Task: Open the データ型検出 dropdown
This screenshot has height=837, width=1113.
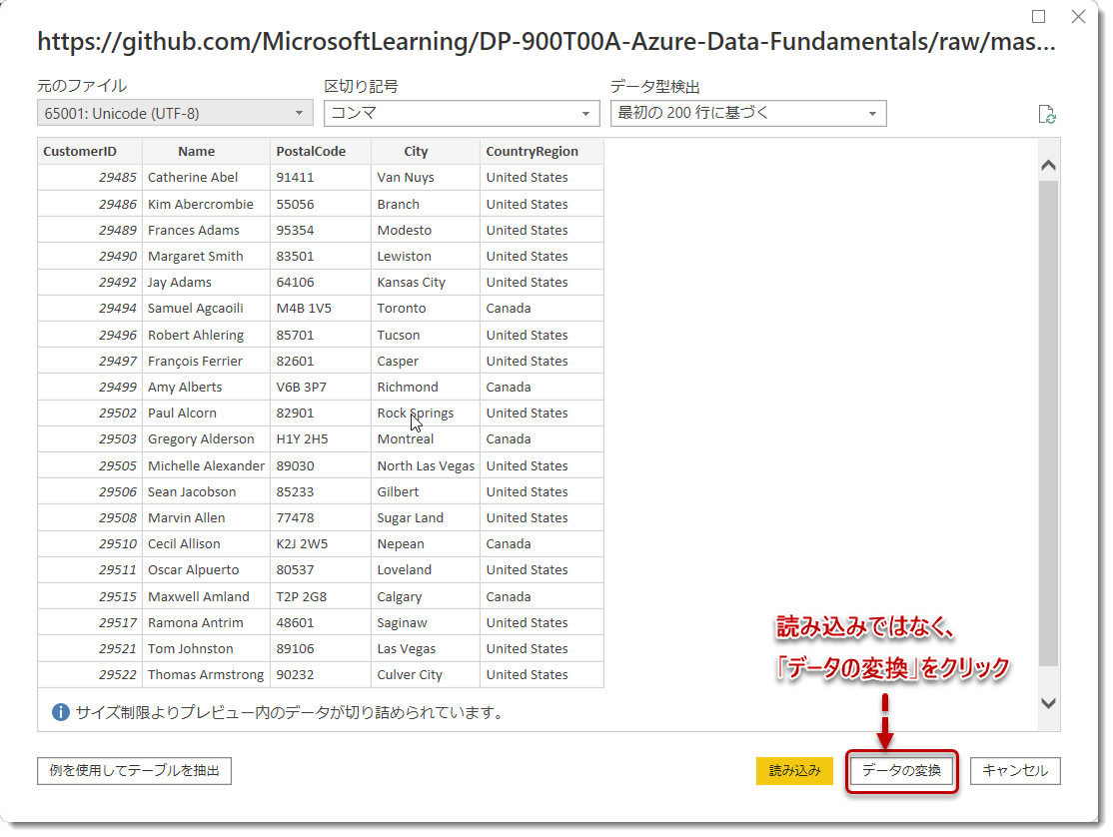Action: click(x=748, y=114)
